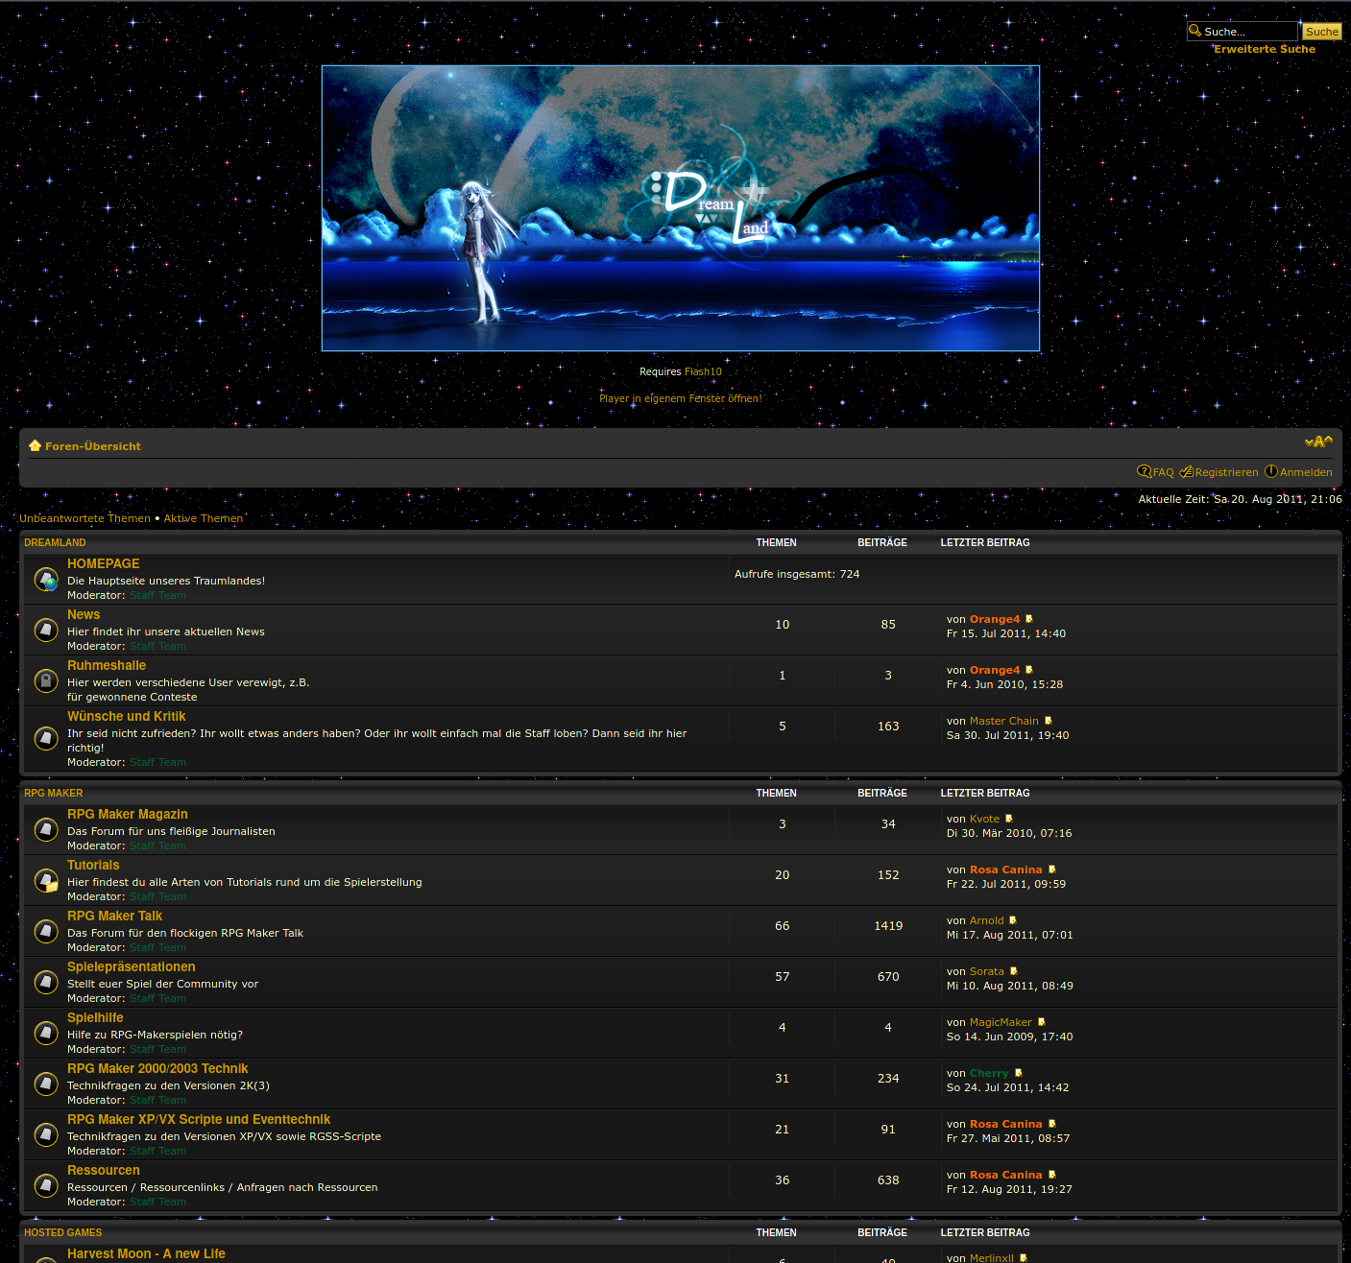Open latest post icon beside Arnold
1351x1263 pixels.
(1013, 921)
